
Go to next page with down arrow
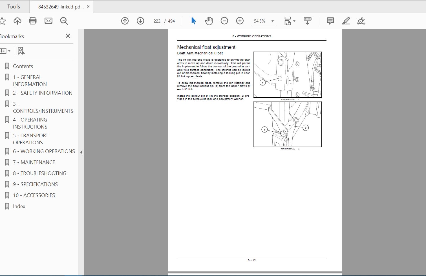(x=140, y=21)
